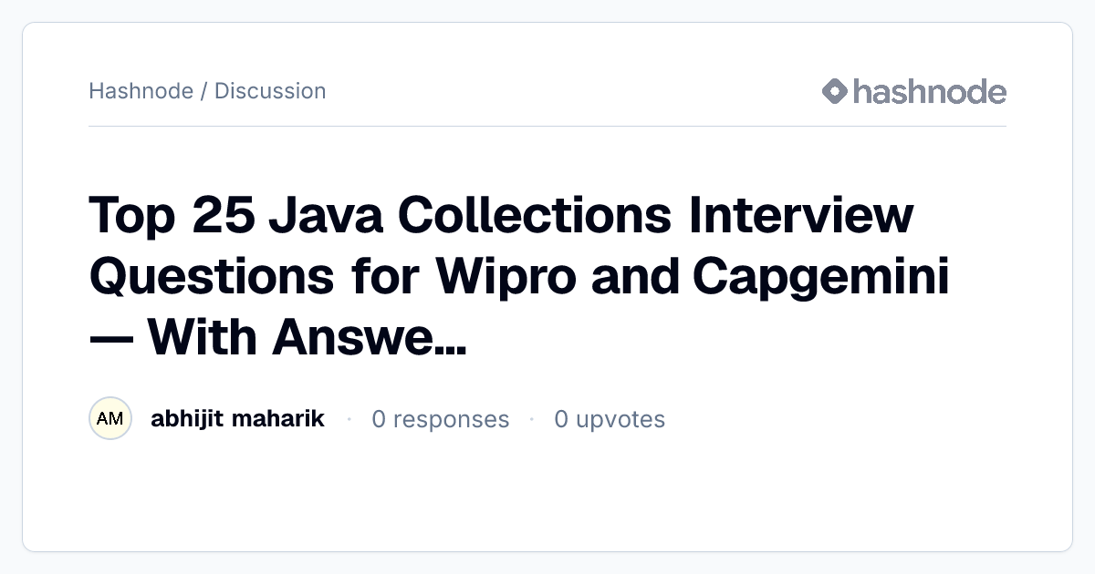Click the word Wipro in the title
This screenshot has width=1095, height=574.
tap(505, 277)
